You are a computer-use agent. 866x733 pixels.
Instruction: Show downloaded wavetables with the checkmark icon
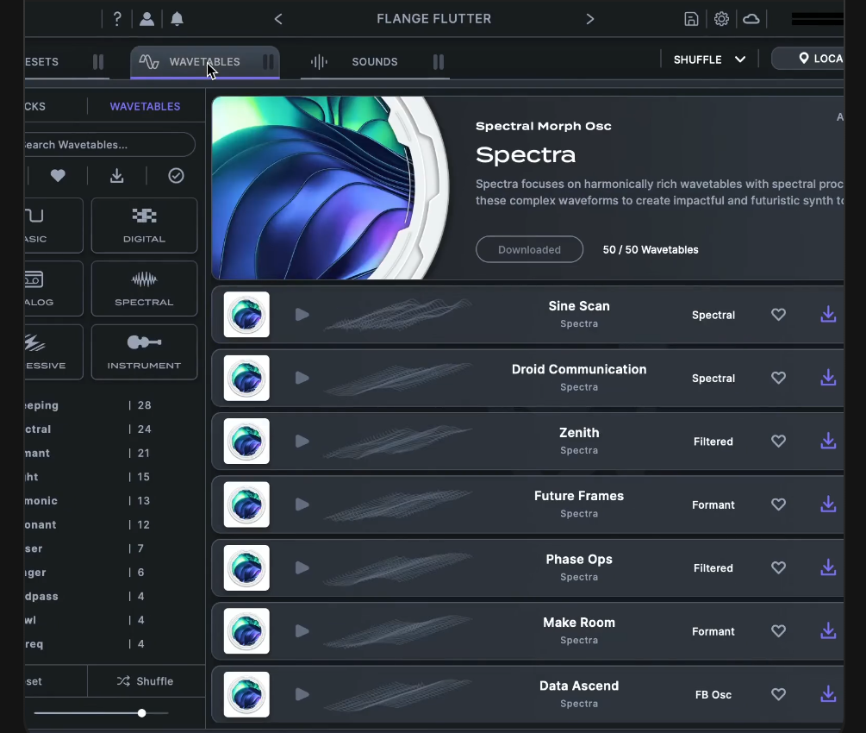click(176, 176)
